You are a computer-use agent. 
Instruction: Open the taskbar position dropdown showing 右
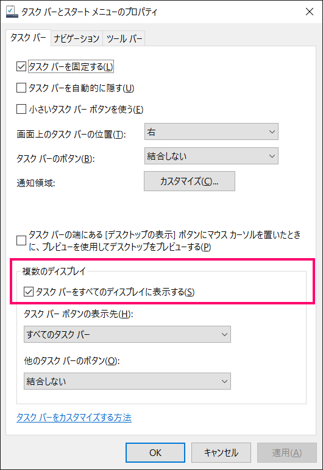(211, 132)
